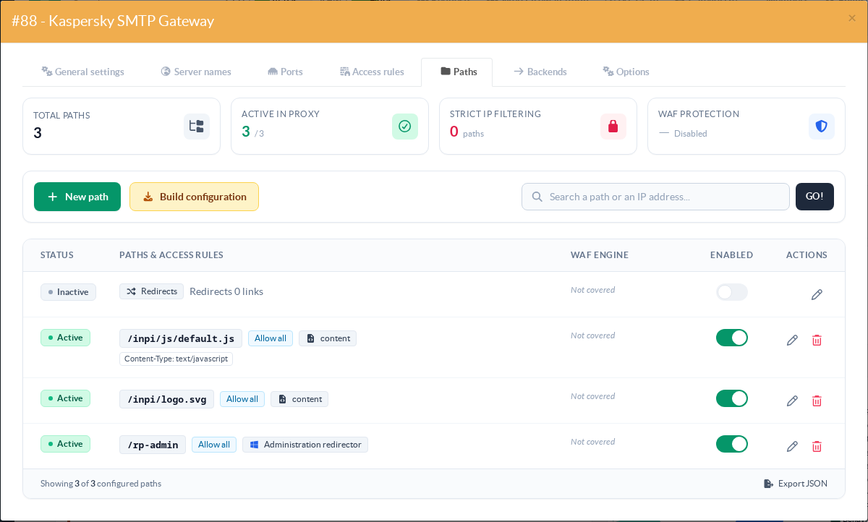This screenshot has height=522, width=868.
Task: Click the Administration redirector tag
Action: click(305, 445)
